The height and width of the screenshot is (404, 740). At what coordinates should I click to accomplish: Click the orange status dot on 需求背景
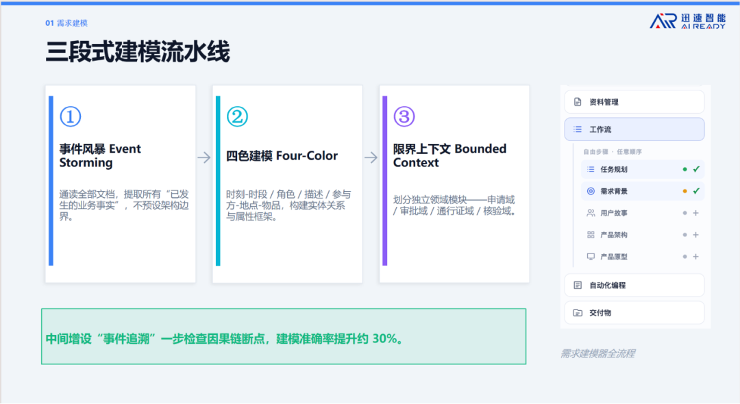tap(684, 191)
